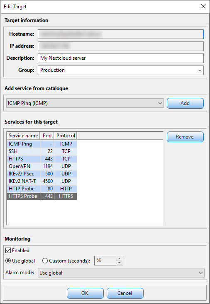The height and width of the screenshot is (304, 210).
Task: Sort by the Service name column header
Action: (23, 136)
